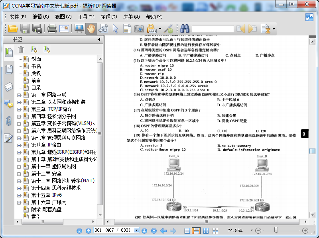The height and width of the screenshot is (238, 319).
Task: Click the Open file folder icon
Action: (13, 29)
